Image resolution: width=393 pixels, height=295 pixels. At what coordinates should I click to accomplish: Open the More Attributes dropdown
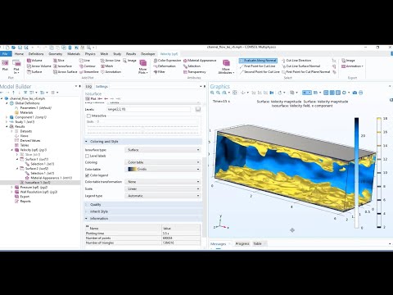226,66
